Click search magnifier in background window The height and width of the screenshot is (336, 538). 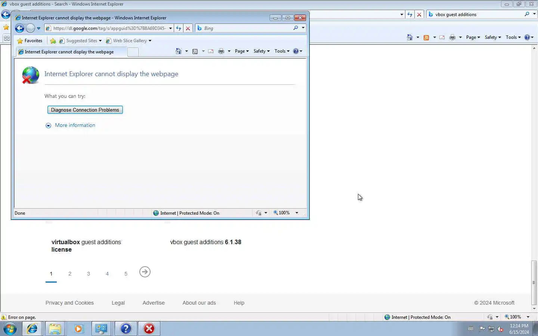[527, 14]
